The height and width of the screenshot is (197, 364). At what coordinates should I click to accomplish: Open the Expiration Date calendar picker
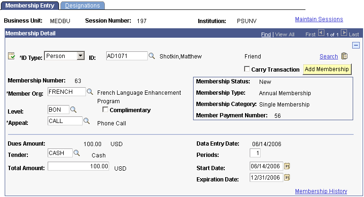coord(287,178)
